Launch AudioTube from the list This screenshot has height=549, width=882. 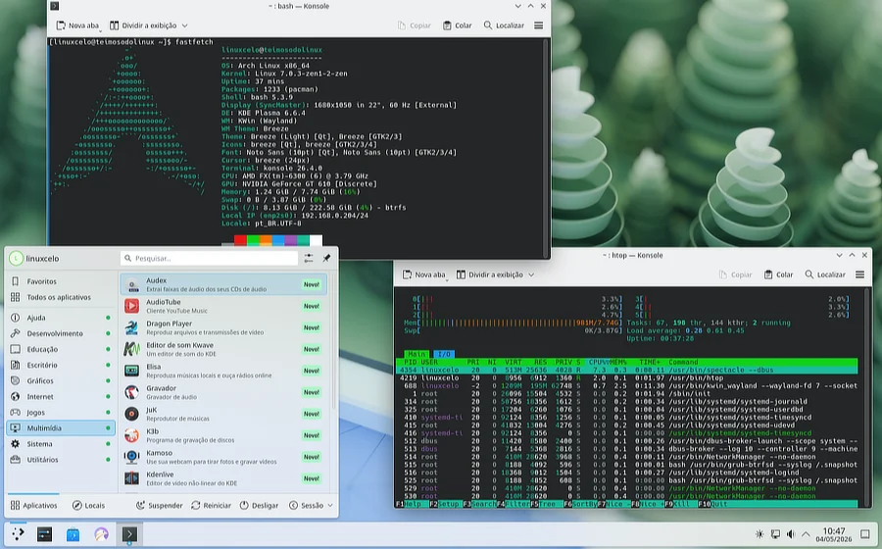(x=223, y=306)
